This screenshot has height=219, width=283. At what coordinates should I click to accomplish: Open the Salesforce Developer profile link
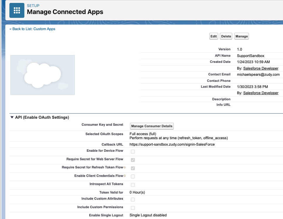click(261, 68)
